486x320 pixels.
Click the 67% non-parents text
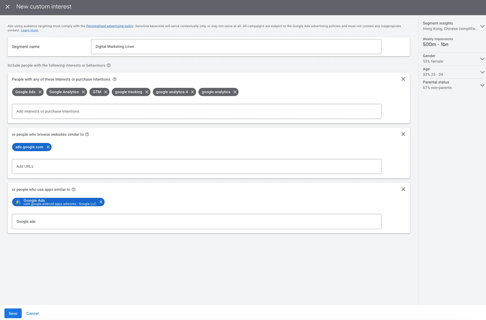tap(437, 88)
